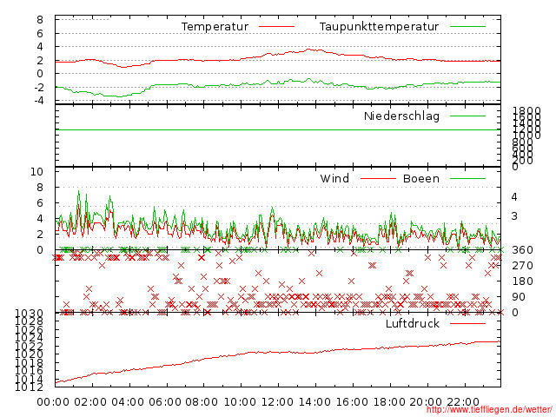The height and width of the screenshot is (417, 556).
Task: Click the 06:00 time axis label
Action: [165, 402]
